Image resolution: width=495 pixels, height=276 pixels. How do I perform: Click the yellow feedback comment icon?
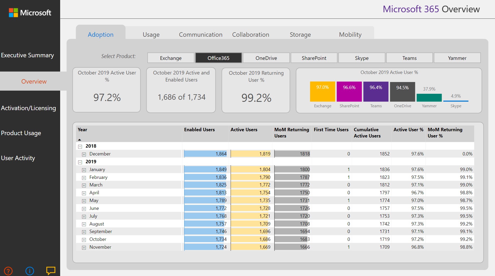tap(51, 271)
